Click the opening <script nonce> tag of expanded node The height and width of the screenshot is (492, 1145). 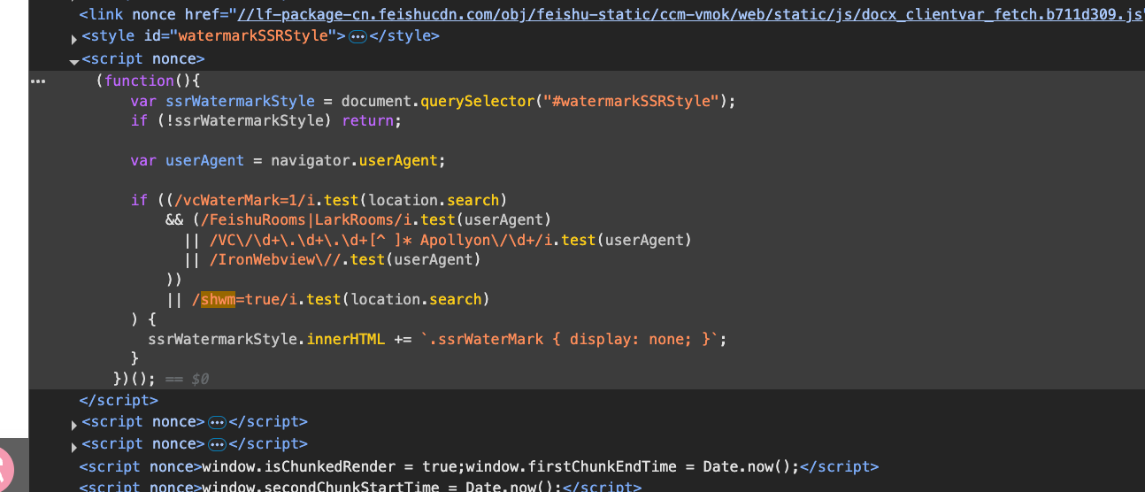pos(143,58)
